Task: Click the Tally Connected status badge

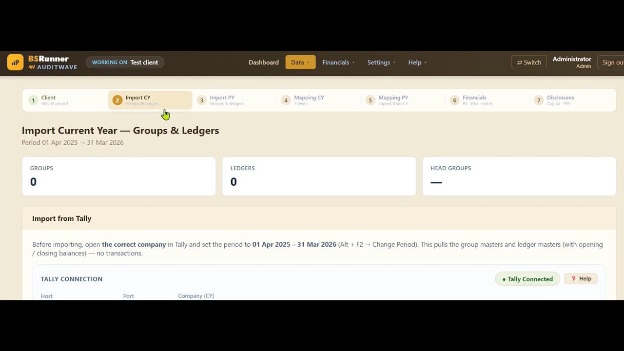Action: point(527,279)
